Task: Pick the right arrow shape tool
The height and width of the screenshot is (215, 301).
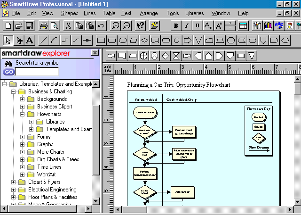Action: [x=187, y=41]
